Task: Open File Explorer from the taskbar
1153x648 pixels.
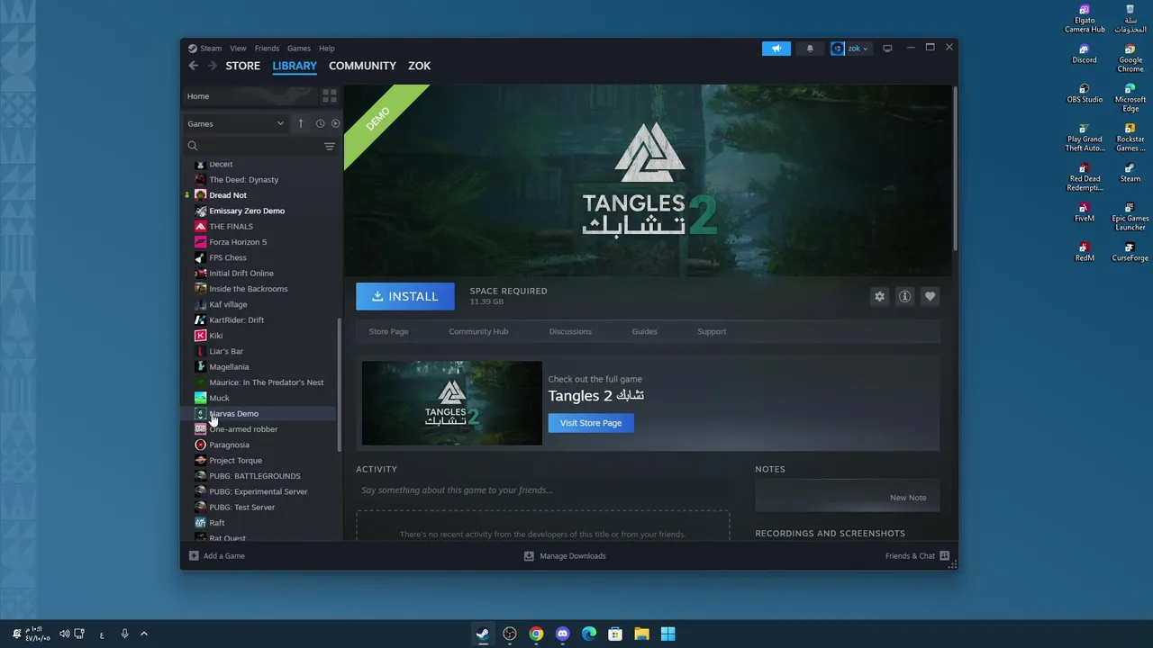Action: (x=641, y=634)
